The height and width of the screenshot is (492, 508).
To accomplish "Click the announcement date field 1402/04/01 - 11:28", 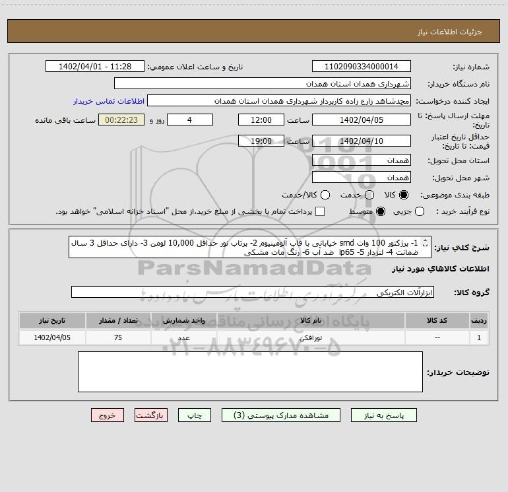I will click(95, 67).
